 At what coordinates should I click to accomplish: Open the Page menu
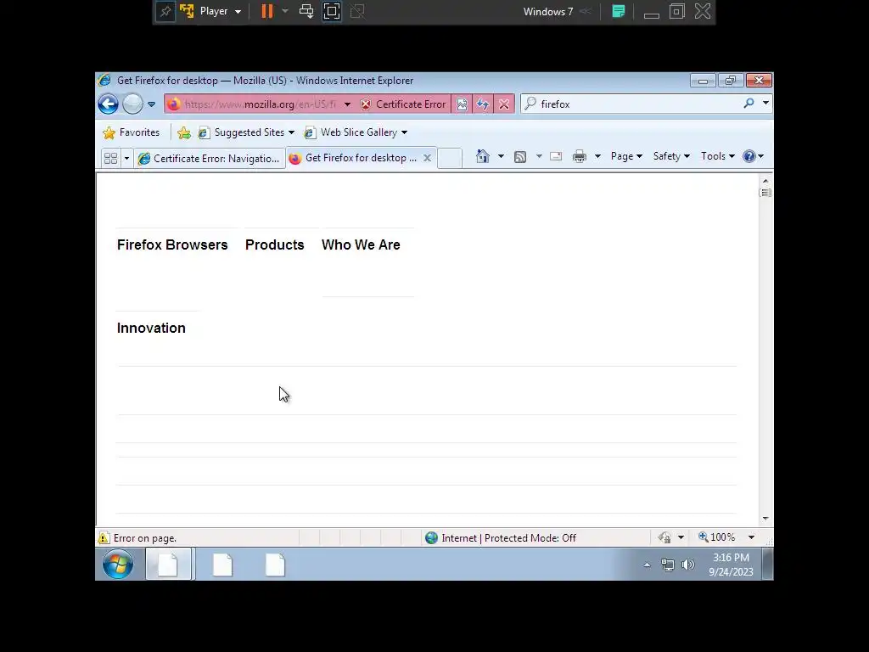click(x=626, y=156)
